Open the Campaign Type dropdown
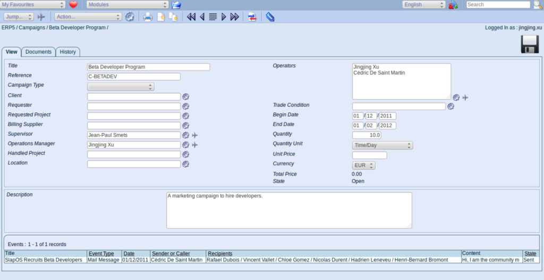This screenshot has width=544, height=280. [x=121, y=87]
